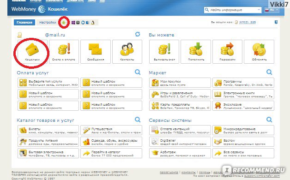Open Микрокредитование service
Image resolution: width=290 pixels, height=180 pixels.
pos(243,130)
